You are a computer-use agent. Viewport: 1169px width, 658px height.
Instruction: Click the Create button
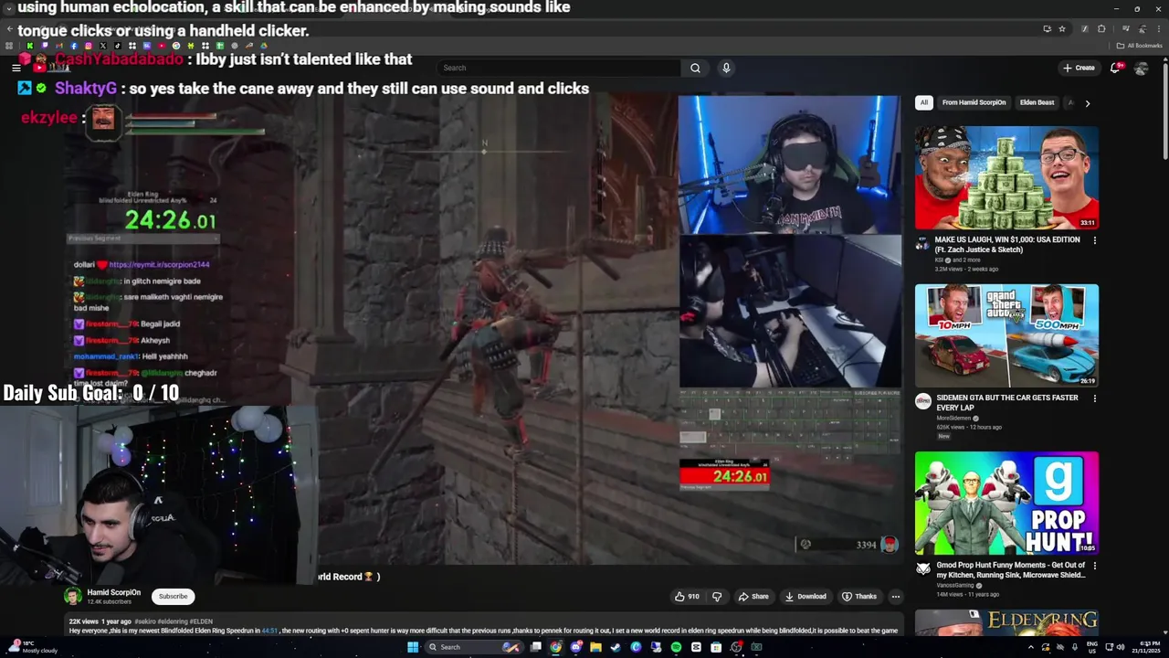(1079, 68)
